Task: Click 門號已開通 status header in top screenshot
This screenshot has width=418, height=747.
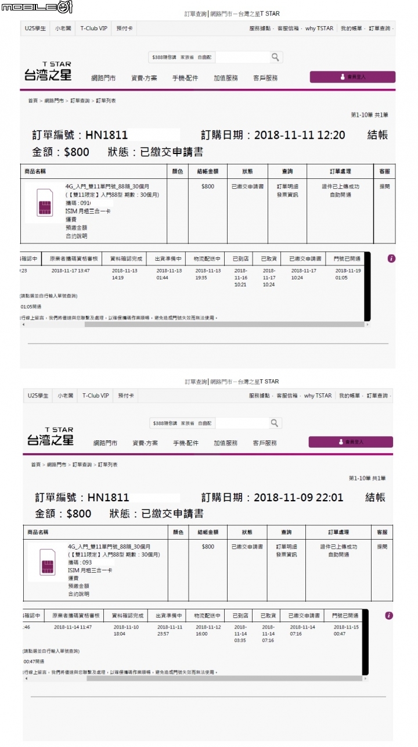Action: [347, 259]
